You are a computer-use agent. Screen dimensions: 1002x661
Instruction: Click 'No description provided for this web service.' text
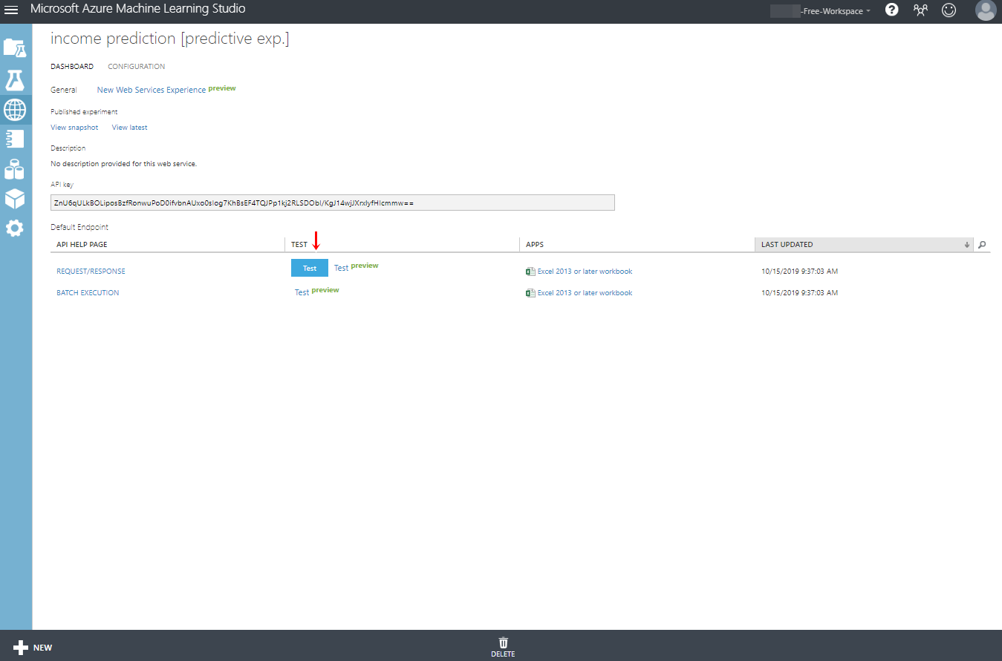123,164
